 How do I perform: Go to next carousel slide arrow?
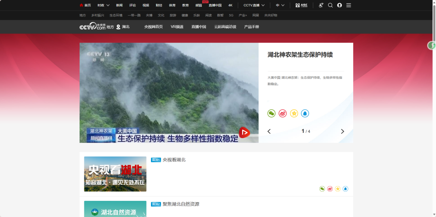point(342,131)
